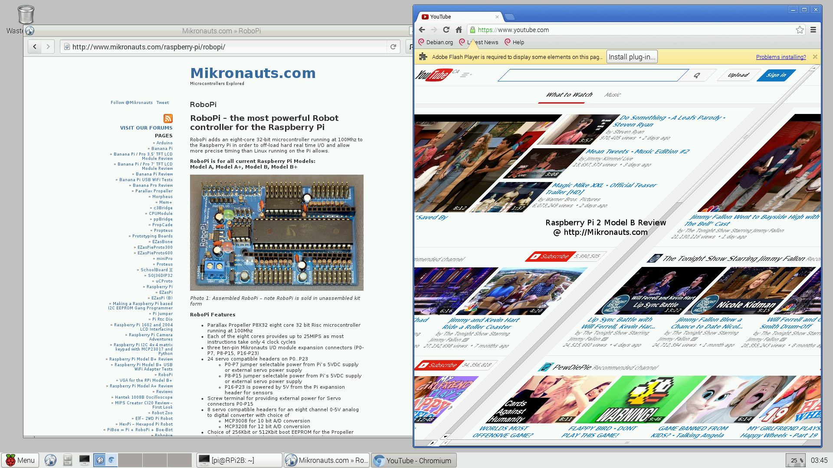Reload the YouTube page in Chromium

(x=446, y=30)
